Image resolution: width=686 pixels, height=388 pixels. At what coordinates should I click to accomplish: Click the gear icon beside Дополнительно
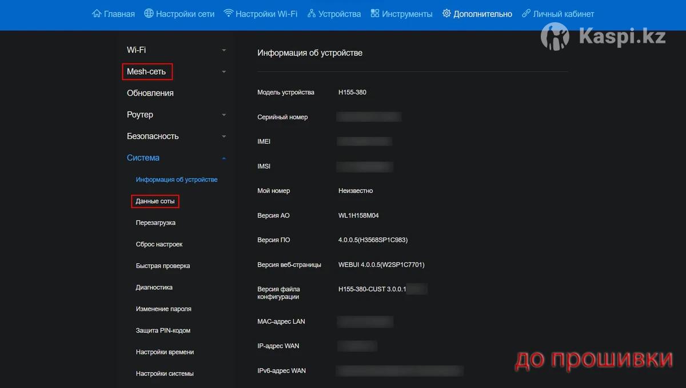[446, 14]
